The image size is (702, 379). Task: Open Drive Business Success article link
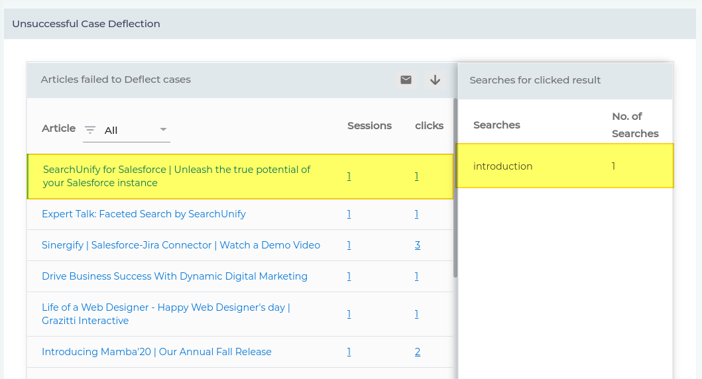click(x=174, y=276)
